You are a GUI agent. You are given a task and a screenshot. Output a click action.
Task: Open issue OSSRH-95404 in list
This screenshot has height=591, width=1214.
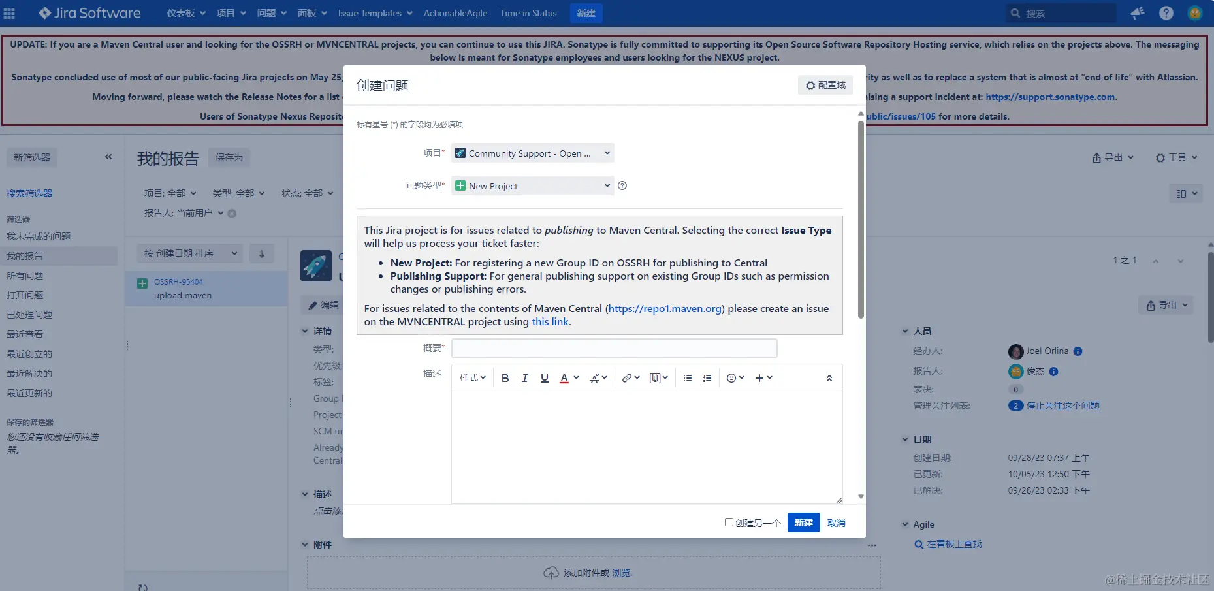206,289
